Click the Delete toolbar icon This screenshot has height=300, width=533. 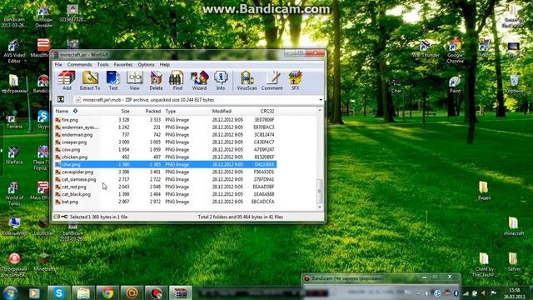(156, 81)
